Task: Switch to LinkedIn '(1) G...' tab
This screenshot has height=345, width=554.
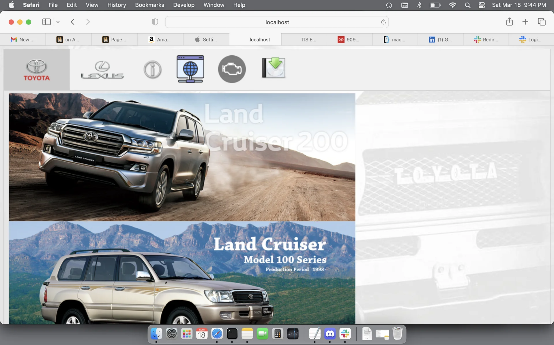Action: click(441, 39)
